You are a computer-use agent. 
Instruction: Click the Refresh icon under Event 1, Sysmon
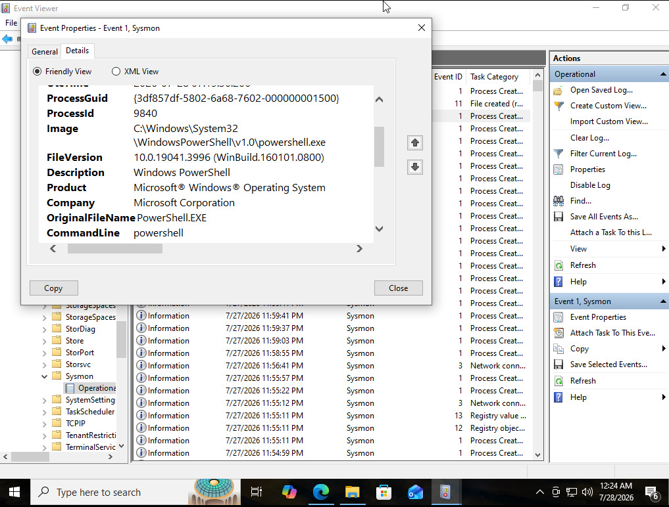tap(558, 381)
